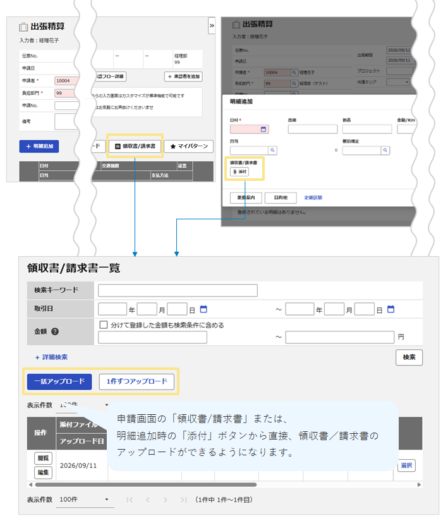This screenshot has width=448, height=523.
Task: Open the start date calendar picker for 取引日
Action: point(203,309)
